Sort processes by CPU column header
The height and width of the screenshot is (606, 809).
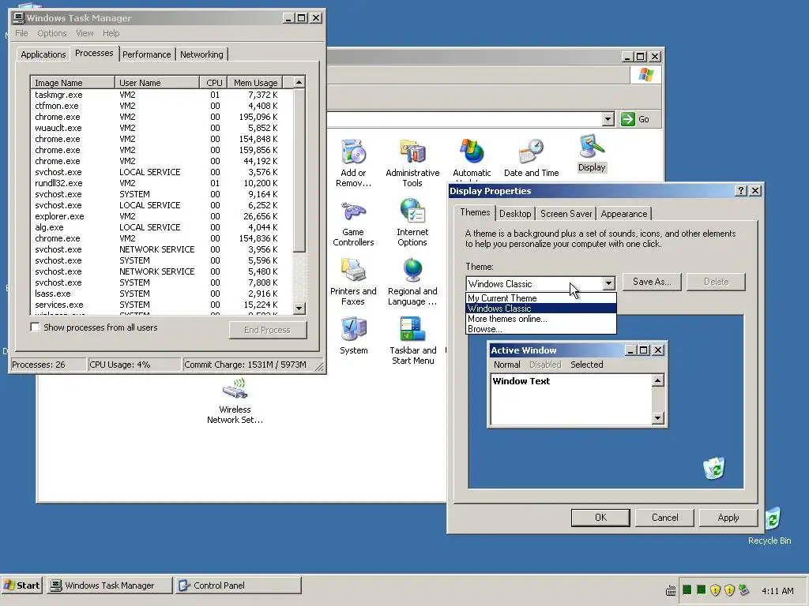214,82
